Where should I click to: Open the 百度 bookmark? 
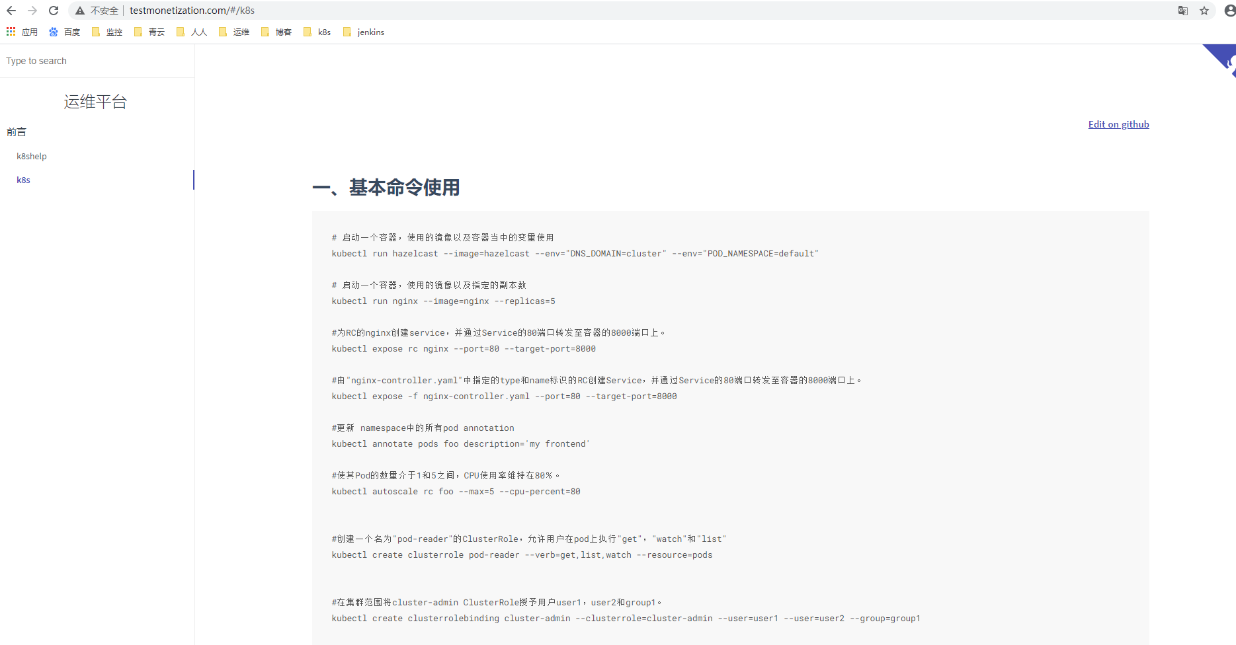(65, 32)
